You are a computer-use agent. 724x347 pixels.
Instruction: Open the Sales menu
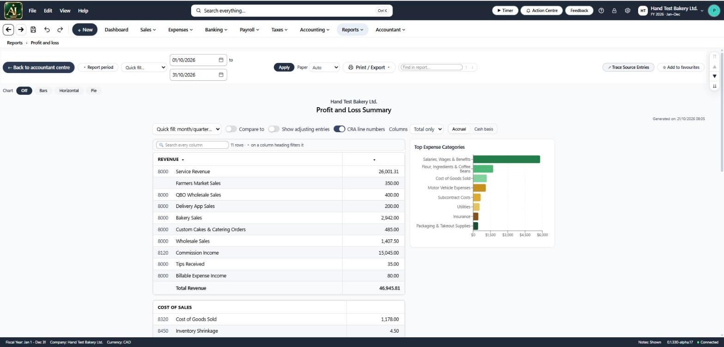pyautogui.click(x=148, y=30)
